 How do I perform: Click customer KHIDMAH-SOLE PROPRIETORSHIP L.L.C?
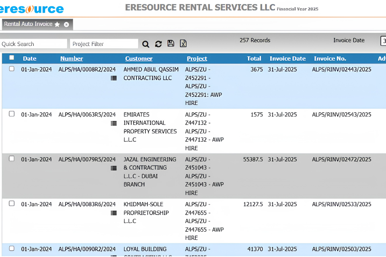coord(146,213)
